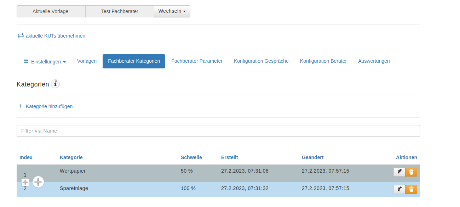Delete the Wertpapier category via the trash icon
Screen dimensions: 460x207
(411, 172)
